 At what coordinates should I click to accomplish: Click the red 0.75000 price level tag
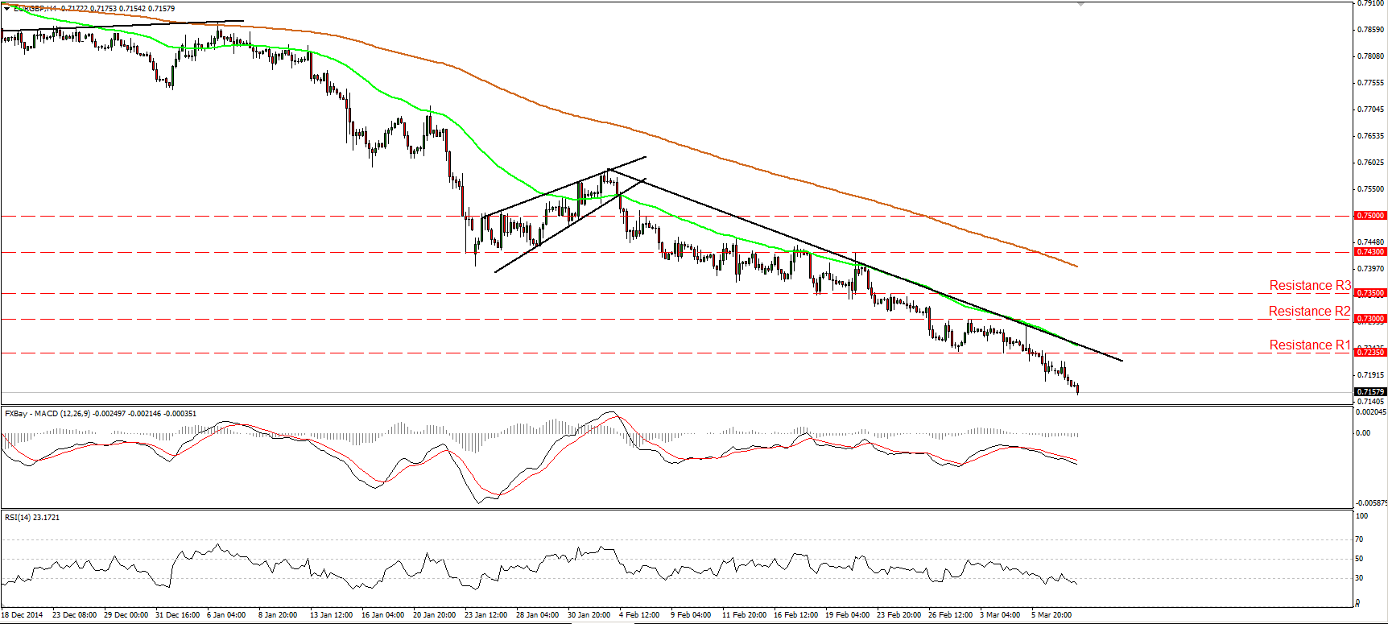[x=1370, y=216]
